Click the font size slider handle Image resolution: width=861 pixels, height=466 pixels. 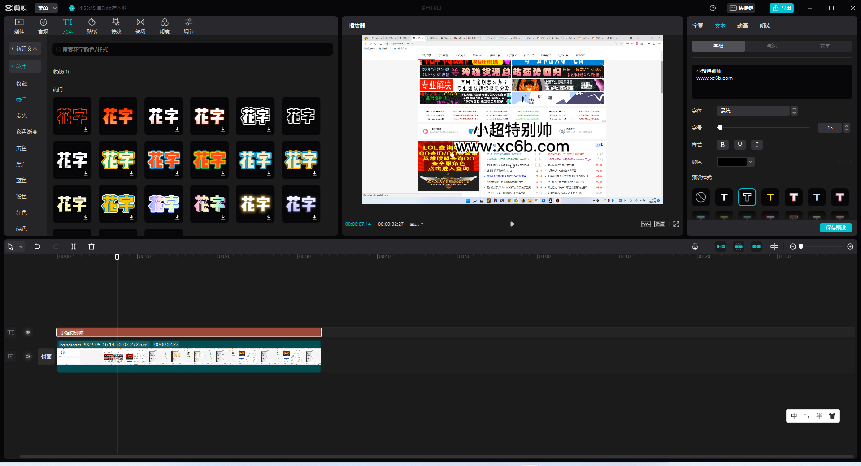coord(720,128)
